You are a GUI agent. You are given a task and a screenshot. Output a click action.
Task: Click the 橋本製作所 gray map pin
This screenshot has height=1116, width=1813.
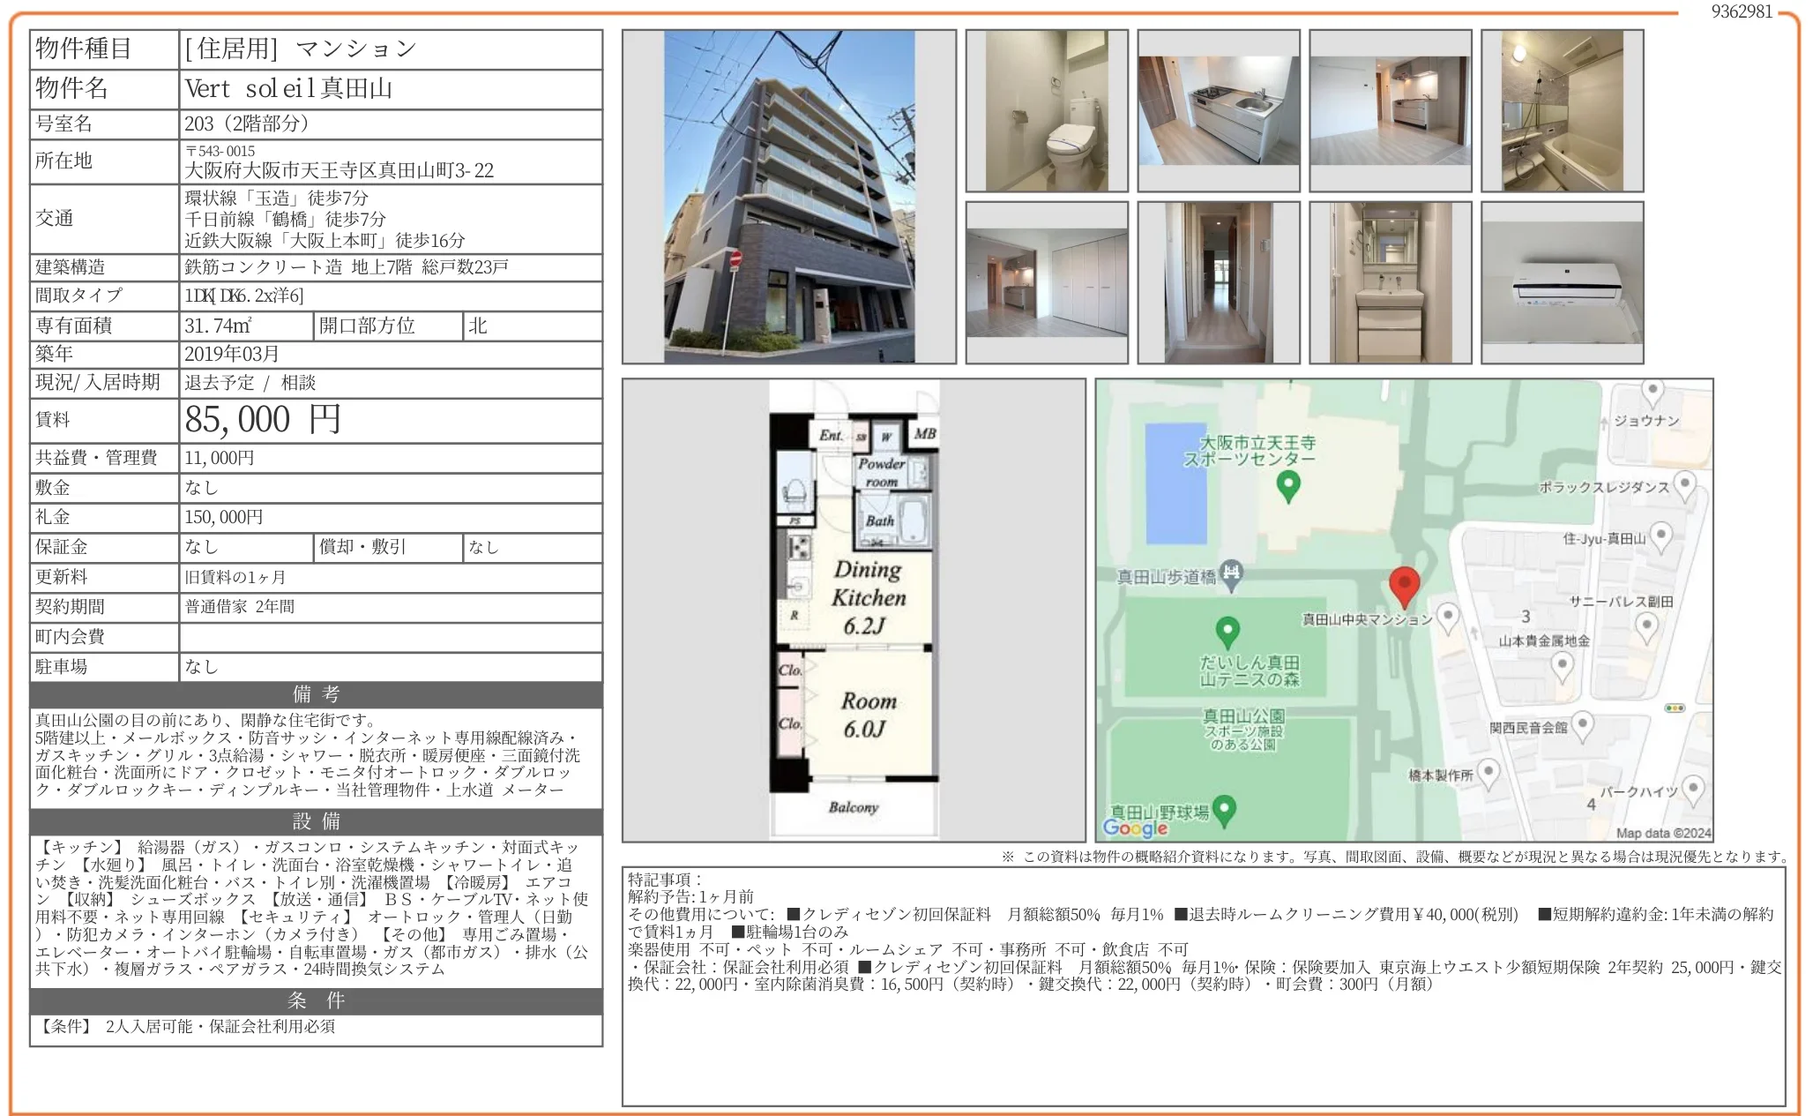[1488, 774]
